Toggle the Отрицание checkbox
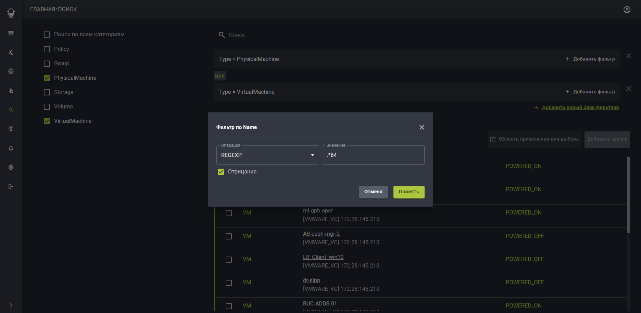The image size is (641, 313). 221,172
